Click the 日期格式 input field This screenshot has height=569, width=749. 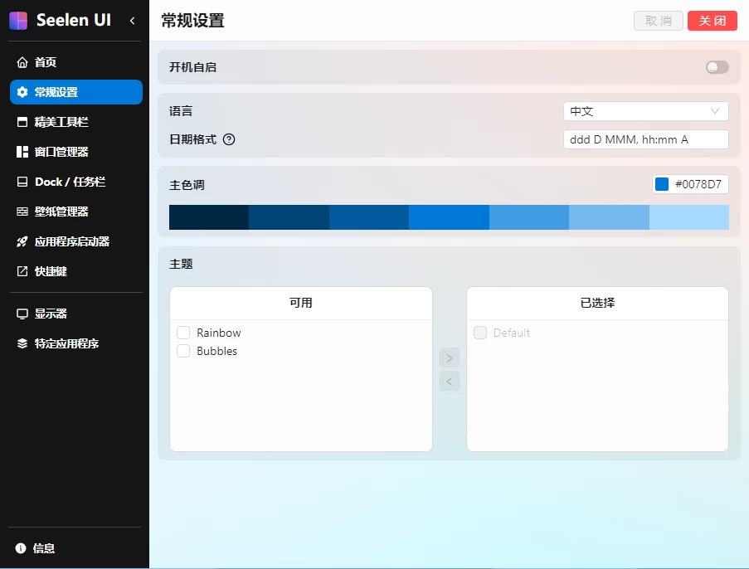pyautogui.click(x=645, y=139)
